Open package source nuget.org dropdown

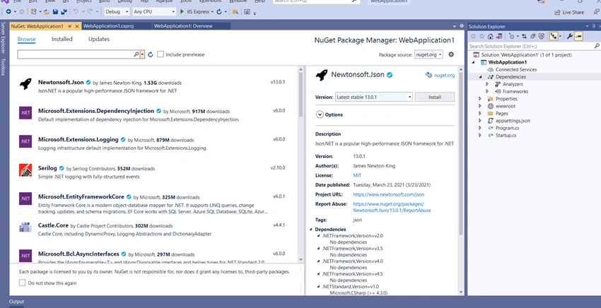coord(428,54)
